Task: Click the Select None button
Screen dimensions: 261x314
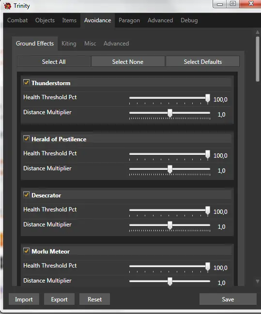Action: 128,61
